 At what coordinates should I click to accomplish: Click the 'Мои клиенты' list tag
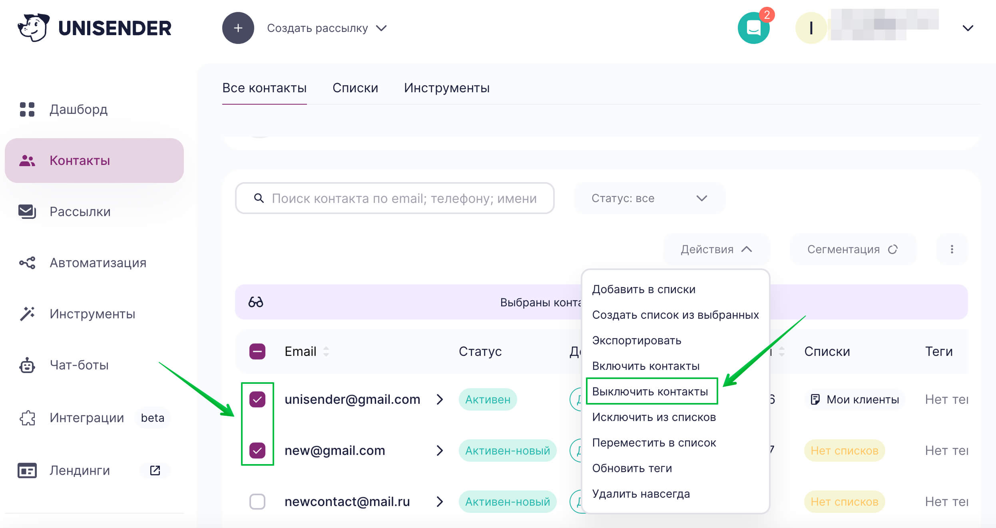pos(855,399)
